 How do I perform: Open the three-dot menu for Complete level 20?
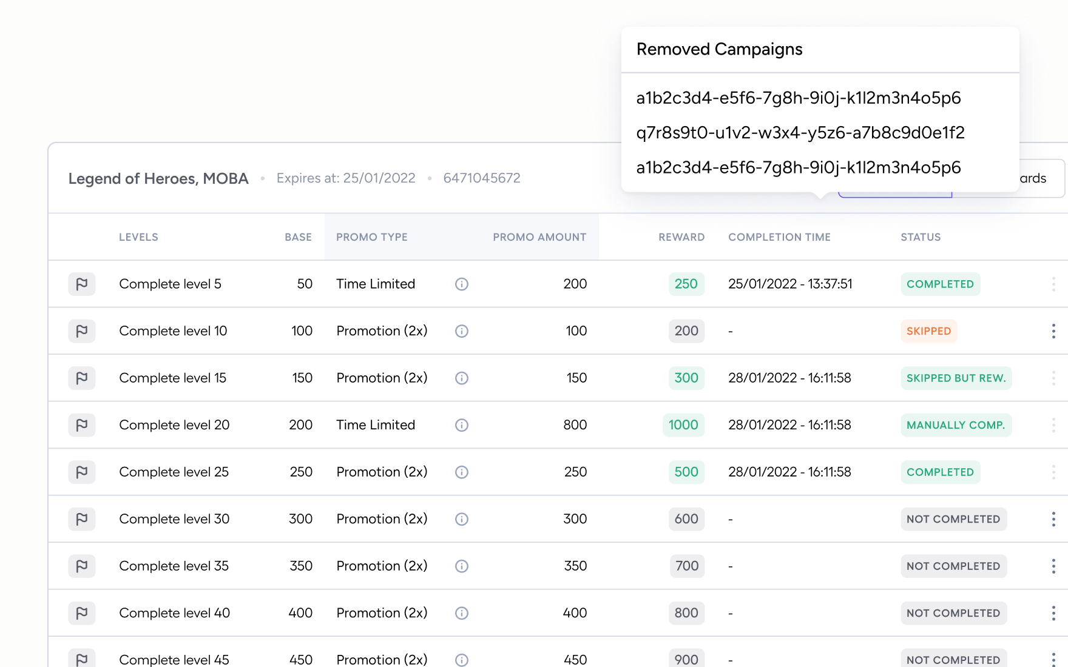click(1053, 425)
